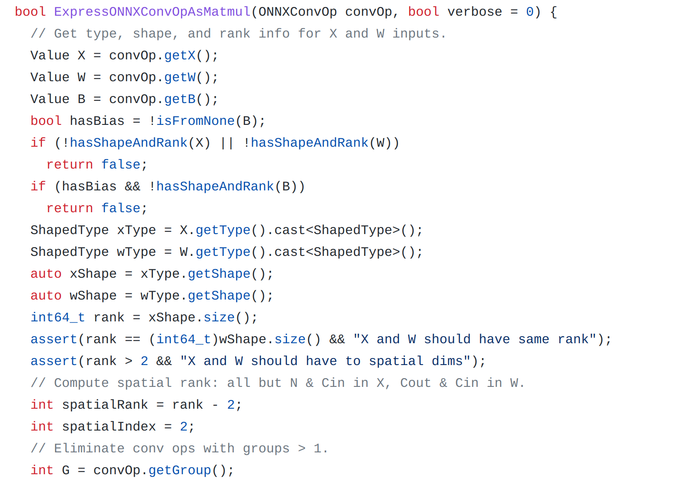Click the ONNXConvOp parameter type
Viewport: 686px width, 486px height.
(298, 12)
